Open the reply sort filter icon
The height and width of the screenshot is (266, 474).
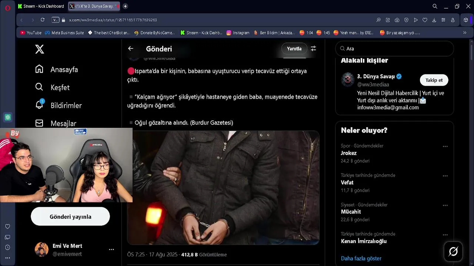313,48
